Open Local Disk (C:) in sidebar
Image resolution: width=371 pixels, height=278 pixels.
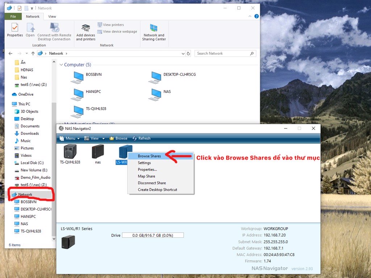click(x=29, y=163)
